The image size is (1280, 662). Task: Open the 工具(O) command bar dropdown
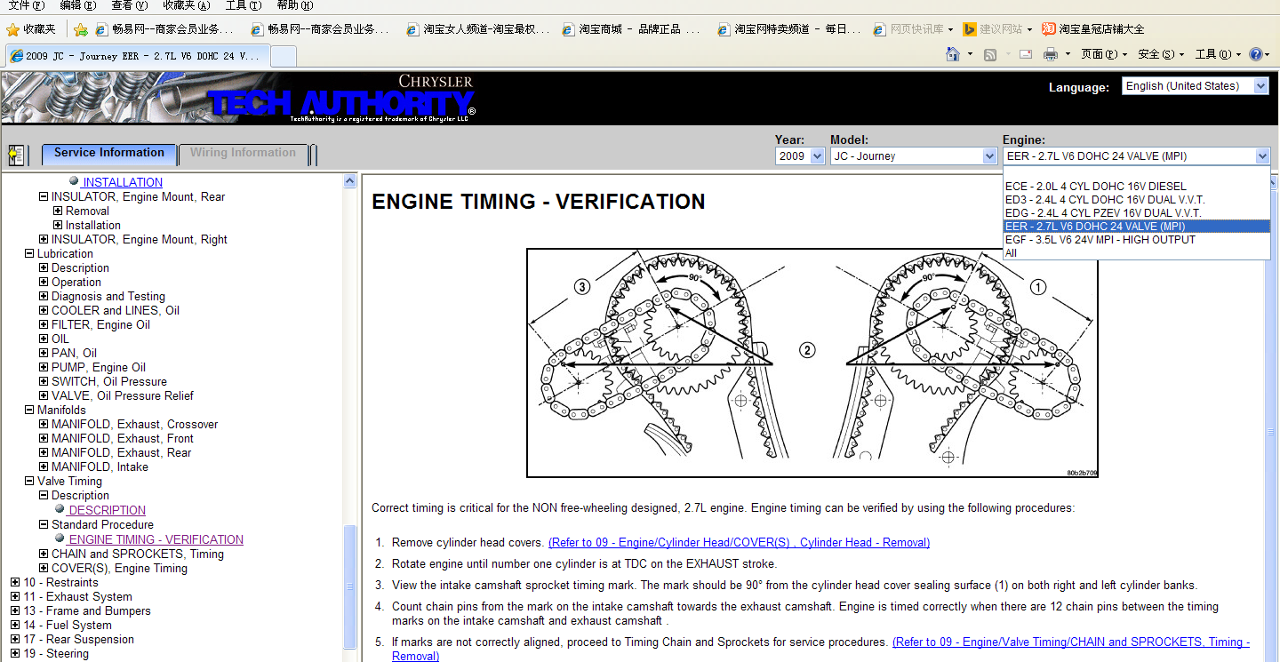[x=1218, y=55]
